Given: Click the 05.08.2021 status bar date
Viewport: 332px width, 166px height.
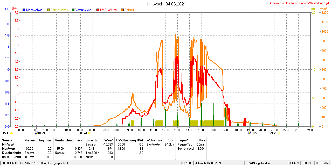Looking at the screenshot, I should tap(322, 163).
